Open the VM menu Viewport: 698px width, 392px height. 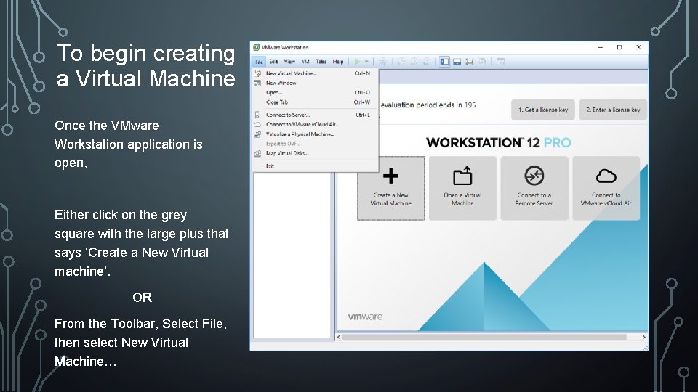305,62
